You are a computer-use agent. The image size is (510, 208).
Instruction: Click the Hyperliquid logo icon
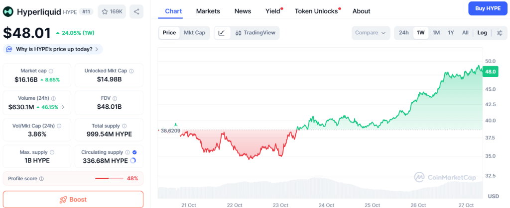coord(8,11)
